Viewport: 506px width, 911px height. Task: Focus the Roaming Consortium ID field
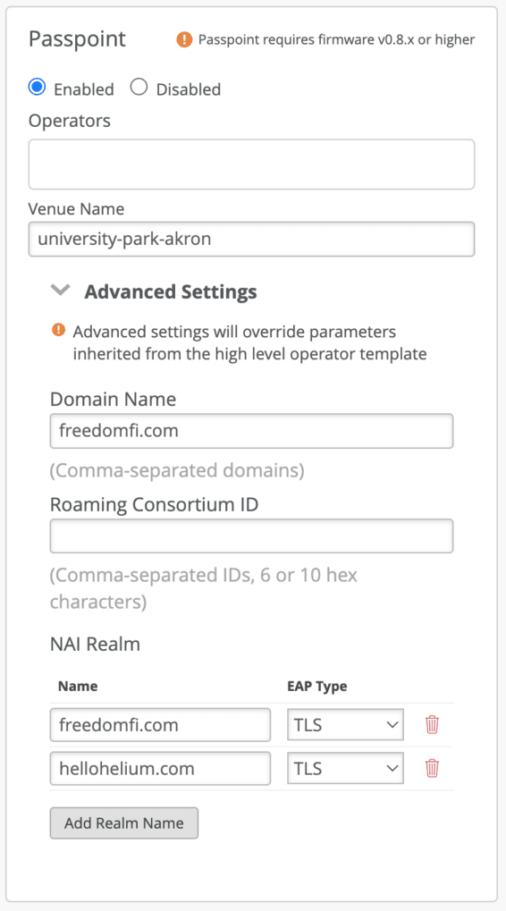(x=251, y=536)
